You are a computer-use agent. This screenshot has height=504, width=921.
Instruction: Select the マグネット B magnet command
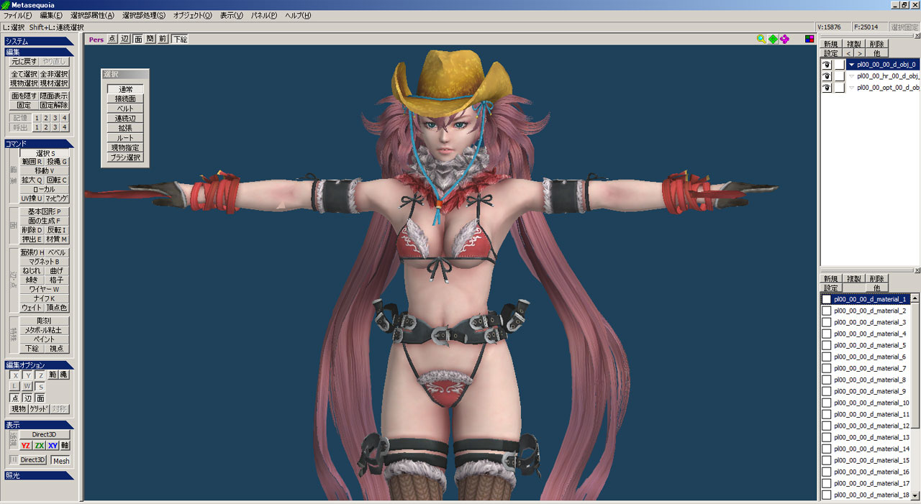[45, 262]
